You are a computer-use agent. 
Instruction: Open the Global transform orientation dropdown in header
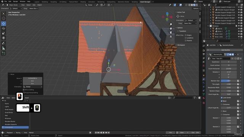pyautogui.click(x=90, y=5)
